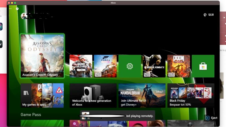The image size is (226, 127).
Task: Click the Disney+ logo on Mandalorian promo
Action: tap(159, 91)
